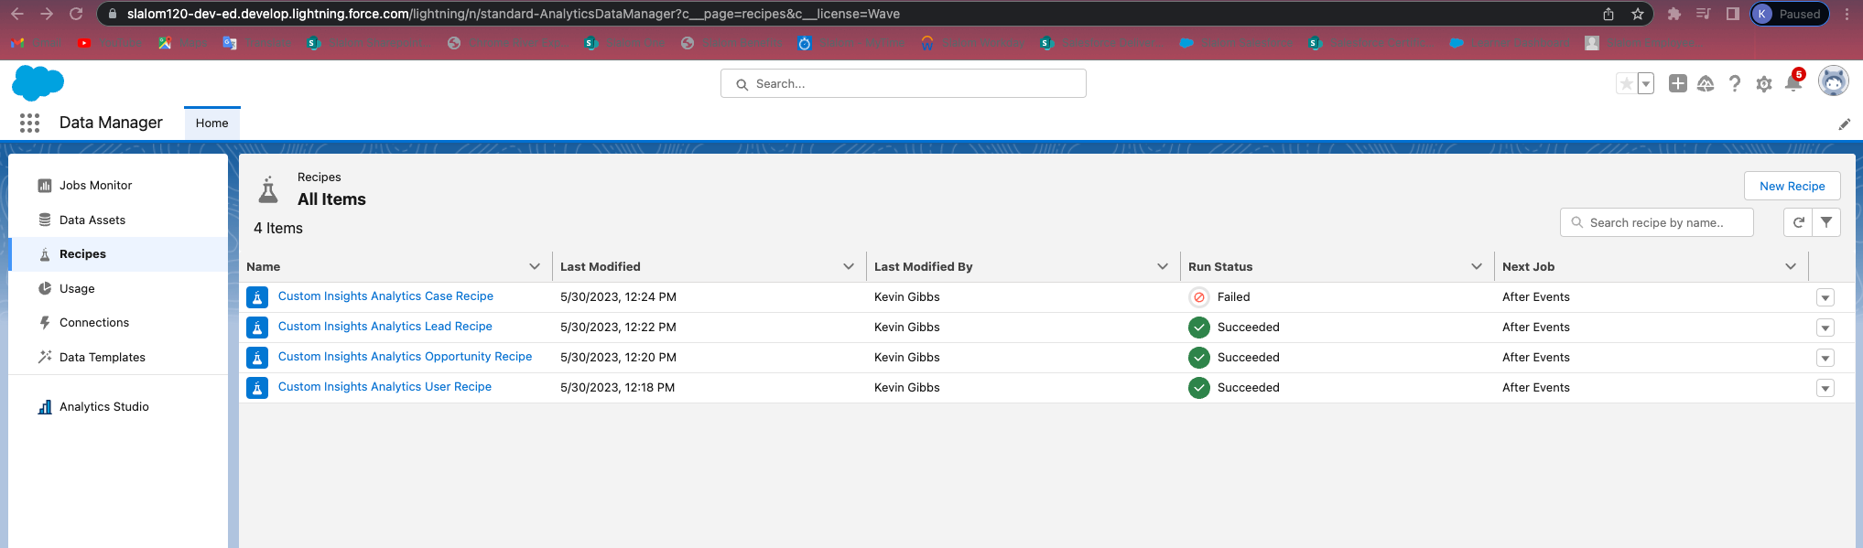Screen dimensions: 1863x548
Task: Click the User Recipe Succeeded checkmark icon
Action: pos(1198,388)
